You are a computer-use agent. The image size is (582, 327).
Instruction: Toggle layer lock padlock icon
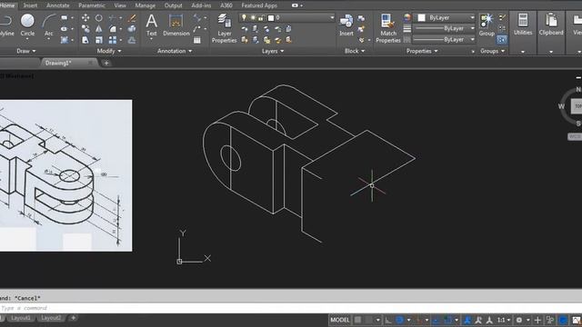point(261,17)
